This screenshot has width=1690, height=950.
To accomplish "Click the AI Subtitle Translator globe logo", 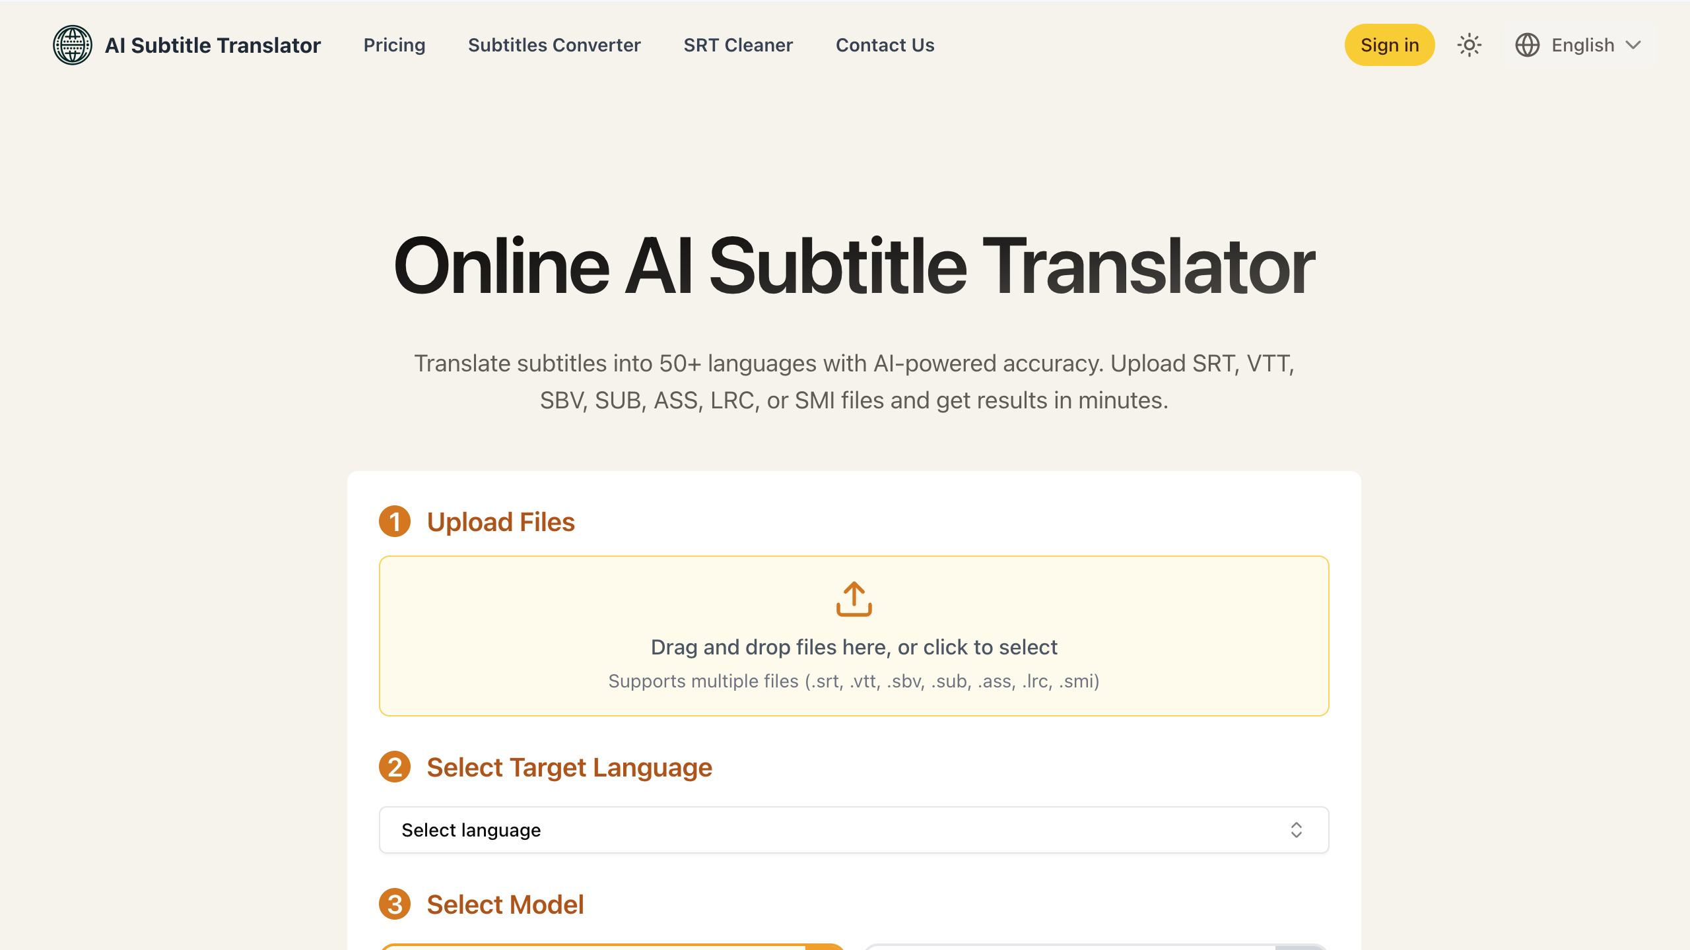I will 73,45.
